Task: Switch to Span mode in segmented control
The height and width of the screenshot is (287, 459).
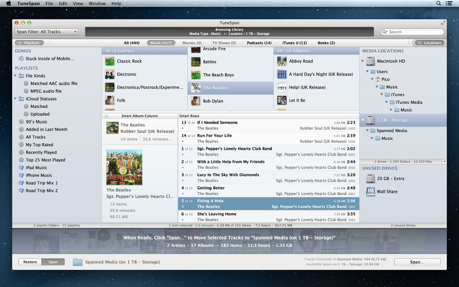Action: click(53, 262)
